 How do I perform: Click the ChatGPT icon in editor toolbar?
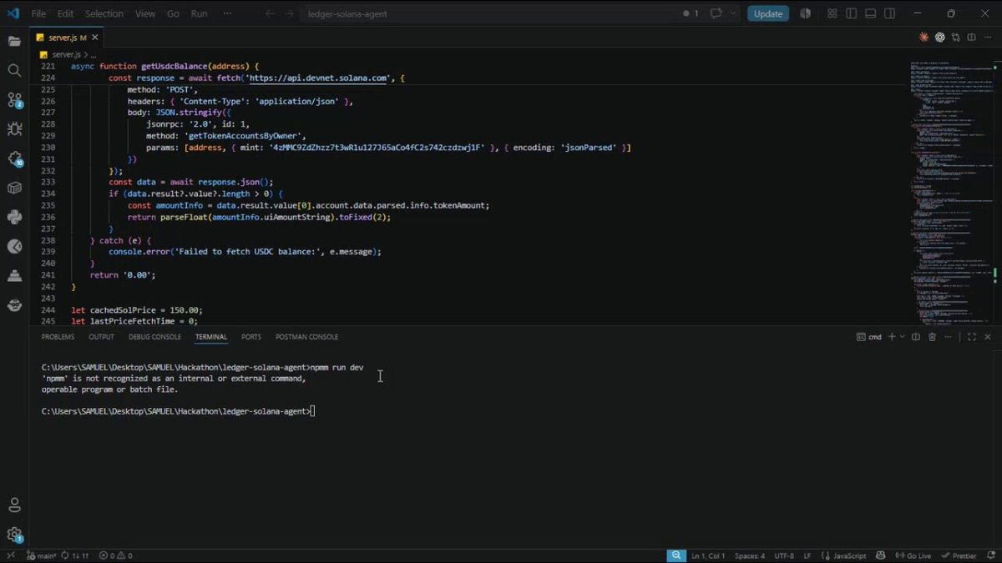[x=940, y=38]
